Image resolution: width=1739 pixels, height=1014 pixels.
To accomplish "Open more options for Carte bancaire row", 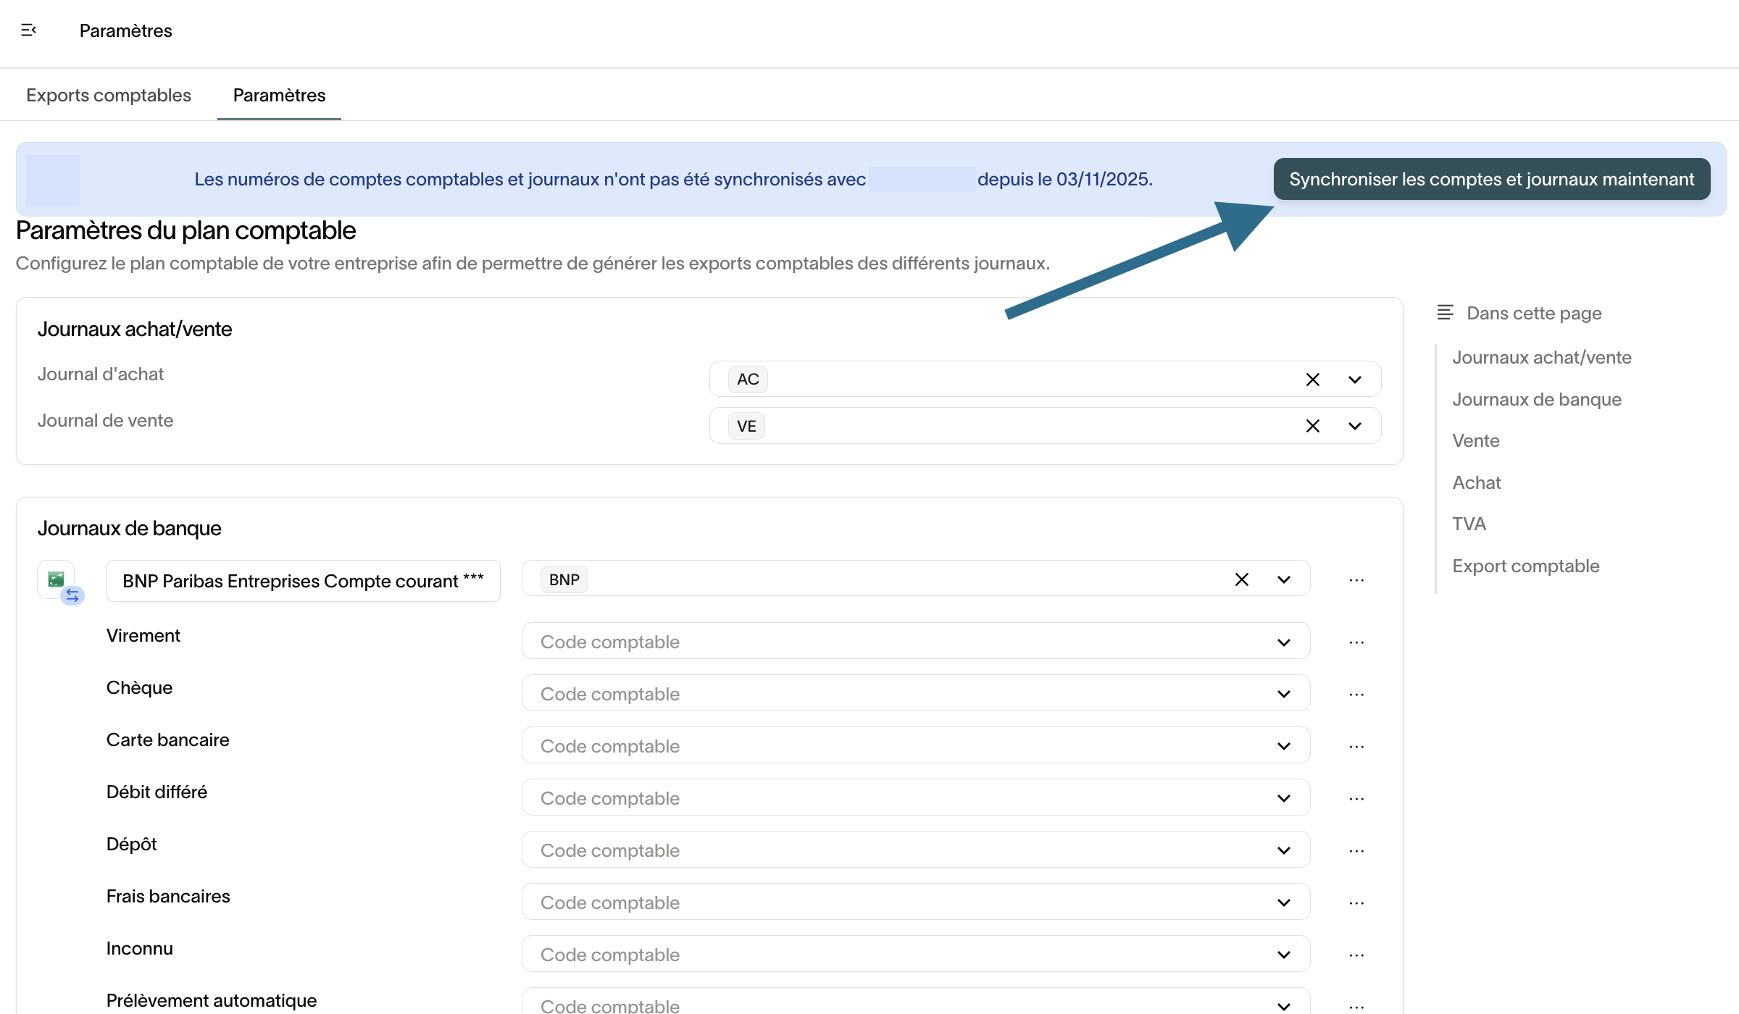I will [1356, 747].
